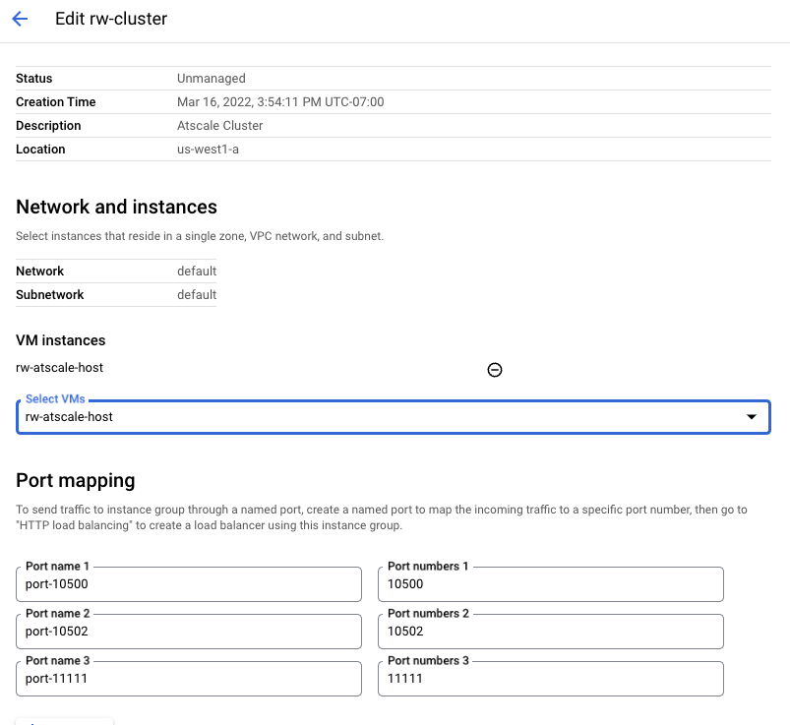
Task: Go back using the blue arrow icon
Action: [x=20, y=19]
